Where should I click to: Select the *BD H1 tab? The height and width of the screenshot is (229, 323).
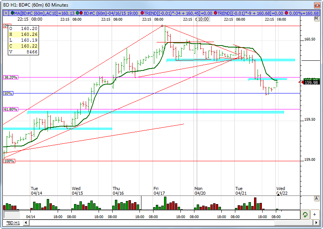click(13, 223)
